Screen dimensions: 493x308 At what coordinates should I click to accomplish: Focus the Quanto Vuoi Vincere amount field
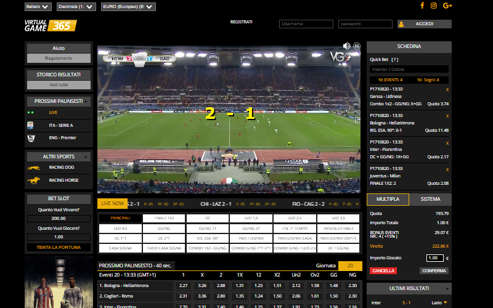point(59,219)
